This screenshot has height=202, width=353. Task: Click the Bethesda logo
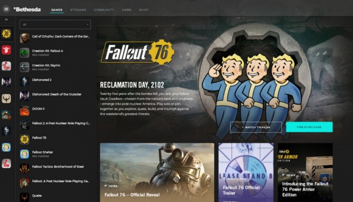click(27, 9)
